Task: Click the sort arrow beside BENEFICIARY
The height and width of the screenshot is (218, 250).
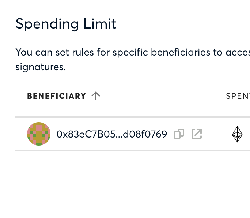Action: [96, 96]
